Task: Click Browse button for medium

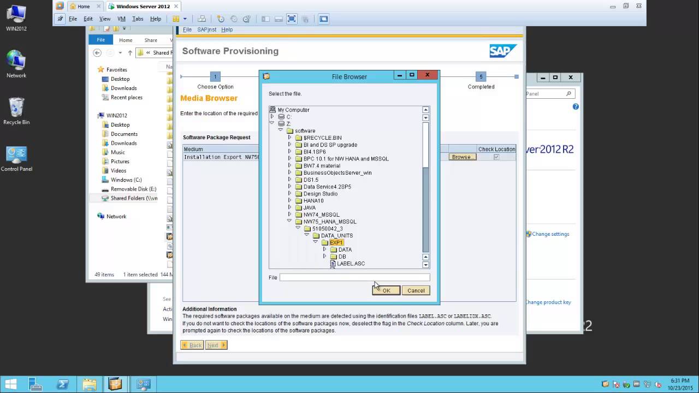Action: pyautogui.click(x=461, y=157)
